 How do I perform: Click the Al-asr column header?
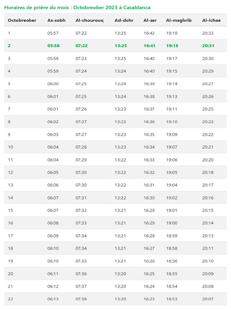click(x=150, y=20)
